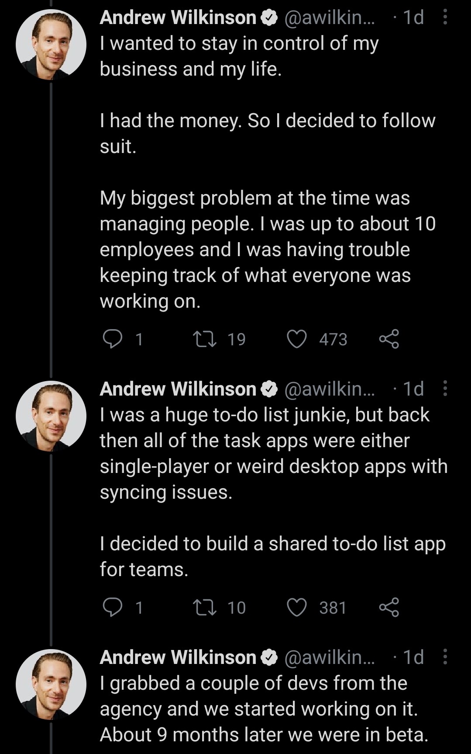471x754 pixels.
Task: Tap the '1d' timestamp on the first tweet
Action: tap(413, 17)
